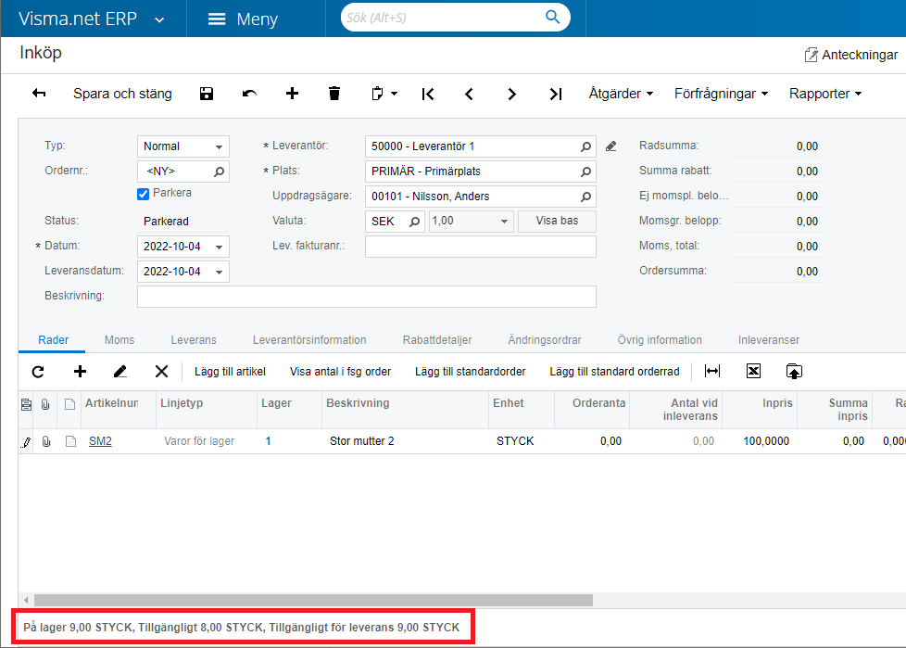
Task: Go to the last record
Action: 555,94
